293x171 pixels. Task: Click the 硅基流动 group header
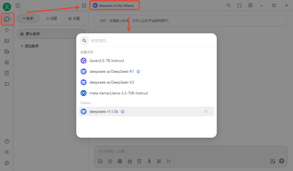coord(87,52)
